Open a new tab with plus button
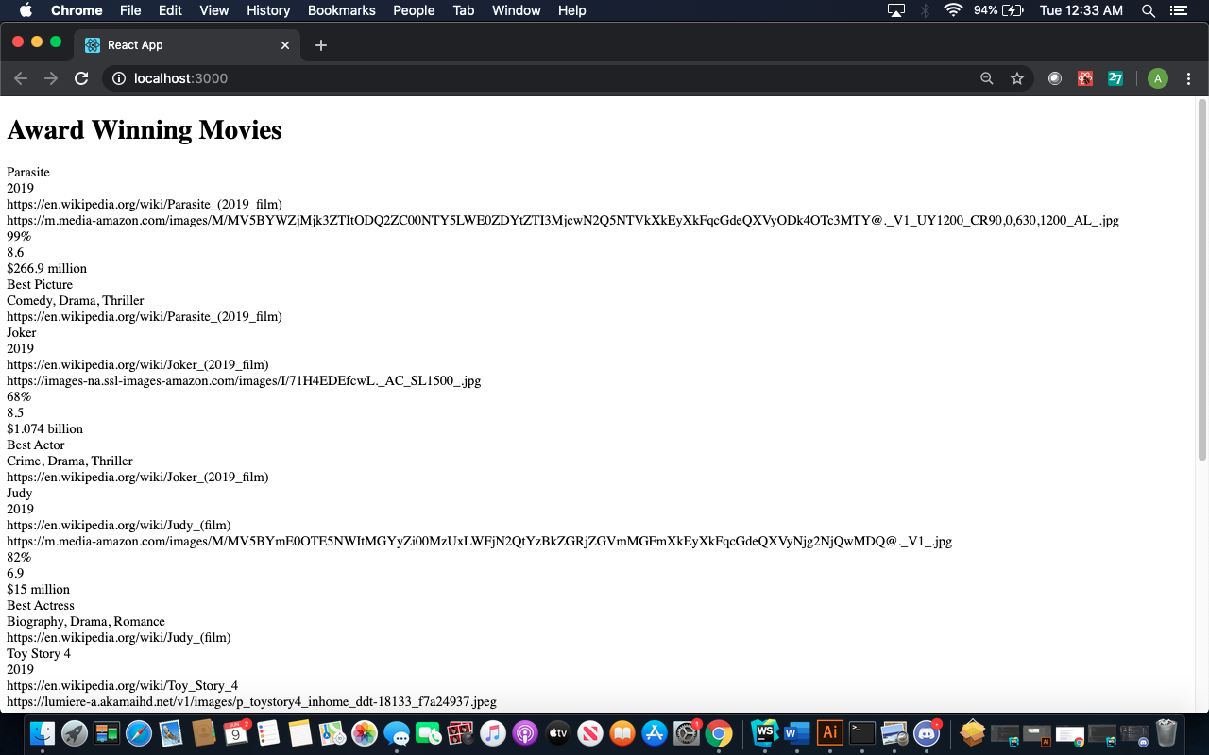This screenshot has width=1209, height=755. [x=321, y=45]
